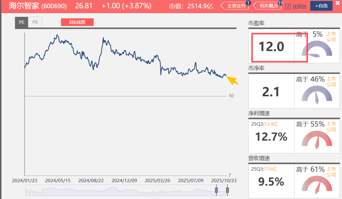This screenshot has width=342, height=199.
Task: Click the 营收增速 value 9.5%
Action: (x=271, y=182)
